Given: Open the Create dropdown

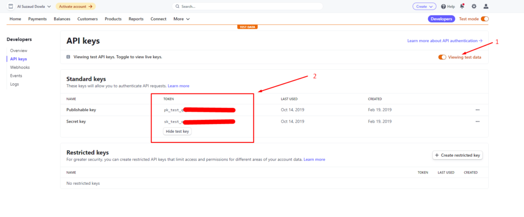Looking at the screenshot, I should point(424,6).
